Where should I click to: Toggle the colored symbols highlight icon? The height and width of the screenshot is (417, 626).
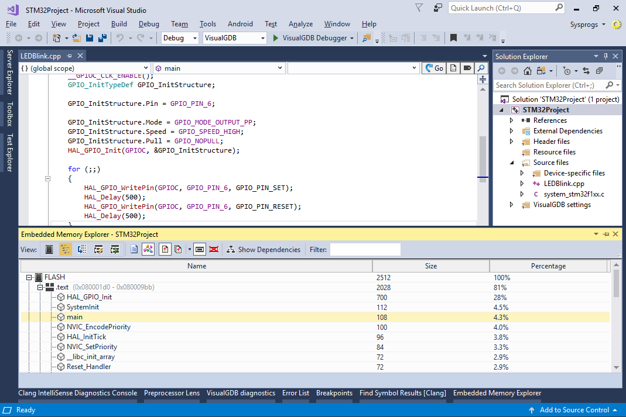coord(148,250)
